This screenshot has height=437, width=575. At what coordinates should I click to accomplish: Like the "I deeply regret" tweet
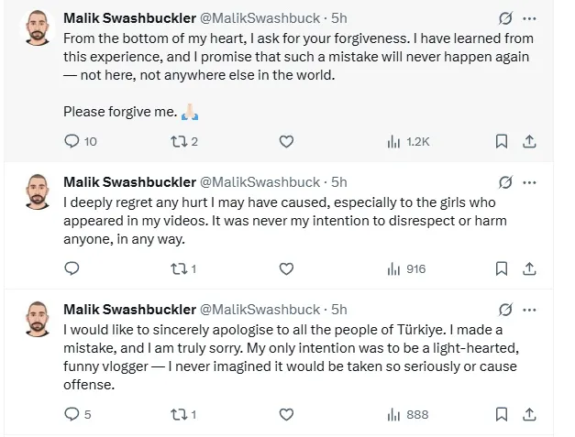pos(286,268)
